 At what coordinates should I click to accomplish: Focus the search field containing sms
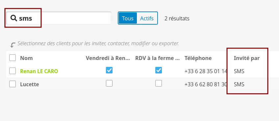point(59,18)
